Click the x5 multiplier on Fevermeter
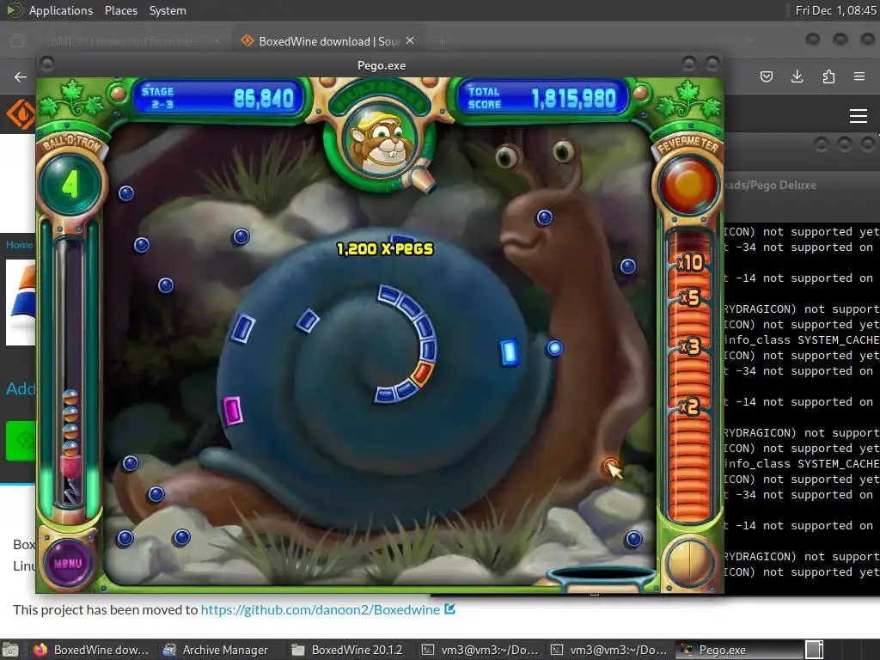 pos(690,296)
